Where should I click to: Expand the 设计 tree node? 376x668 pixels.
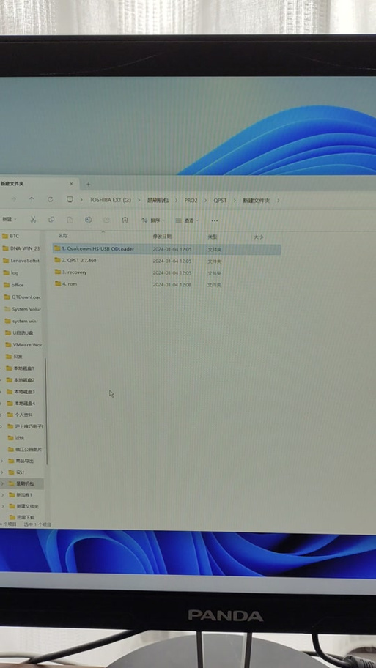point(2,472)
